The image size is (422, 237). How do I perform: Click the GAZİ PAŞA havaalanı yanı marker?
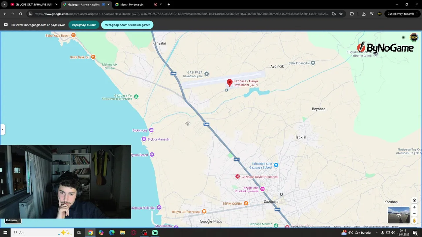click(207, 74)
